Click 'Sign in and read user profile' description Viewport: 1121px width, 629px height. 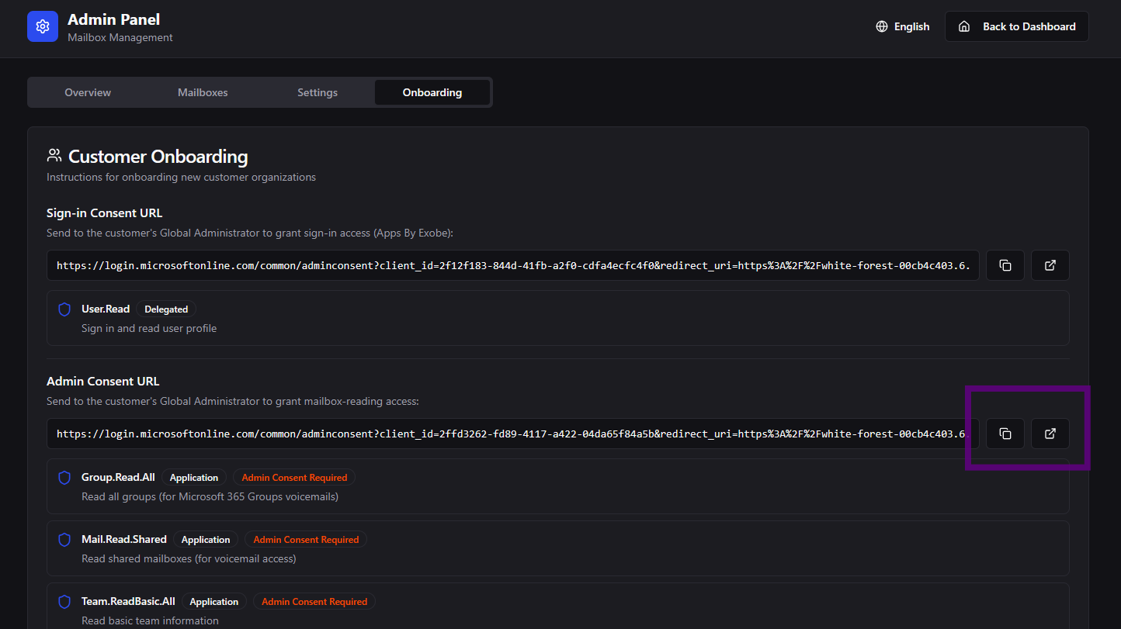pos(149,328)
